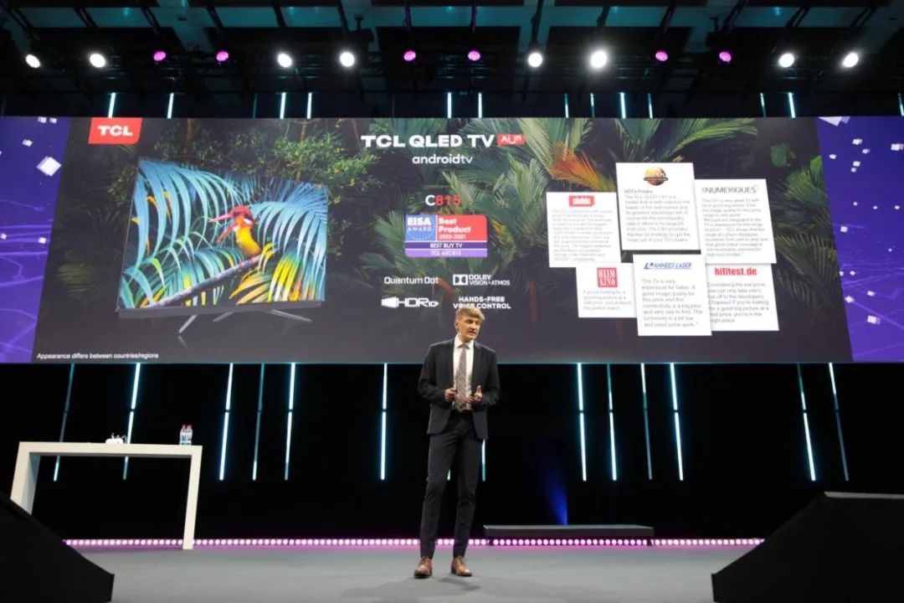Click the red Heimkino logo
Viewport: 904px width, 603px height.
pyautogui.click(x=605, y=277)
